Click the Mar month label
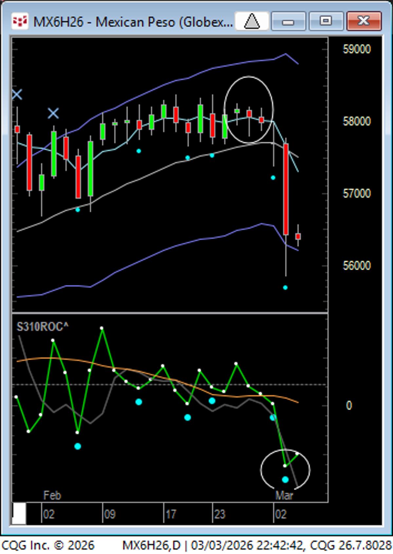Image resolution: width=393 pixels, height=554 pixels. point(284,495)
